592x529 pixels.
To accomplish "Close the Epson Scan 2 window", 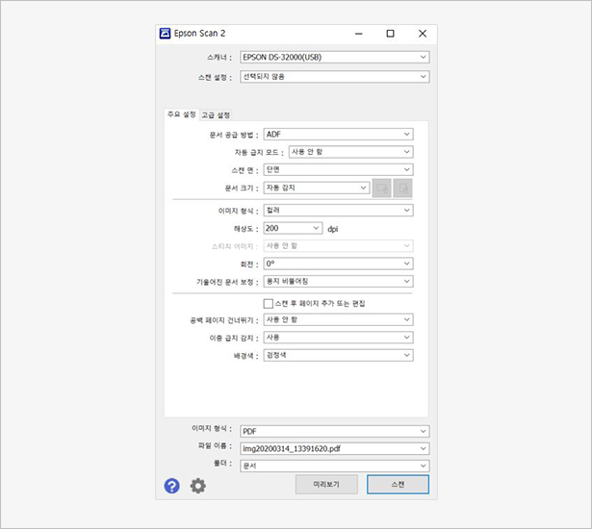I will click(x=423, y=34).
